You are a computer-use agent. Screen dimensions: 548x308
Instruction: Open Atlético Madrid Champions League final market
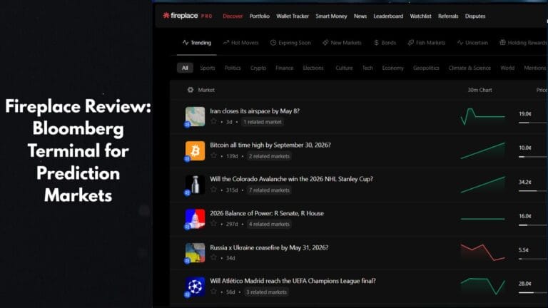click(x=293, y=281)
